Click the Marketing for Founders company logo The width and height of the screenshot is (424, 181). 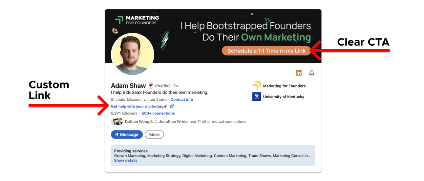click(x=257, y=86)
